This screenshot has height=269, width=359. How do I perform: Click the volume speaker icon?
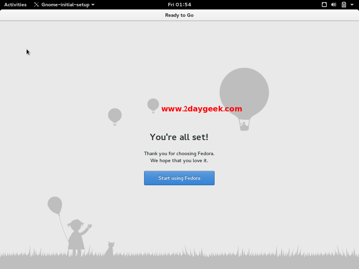(333, 5)
